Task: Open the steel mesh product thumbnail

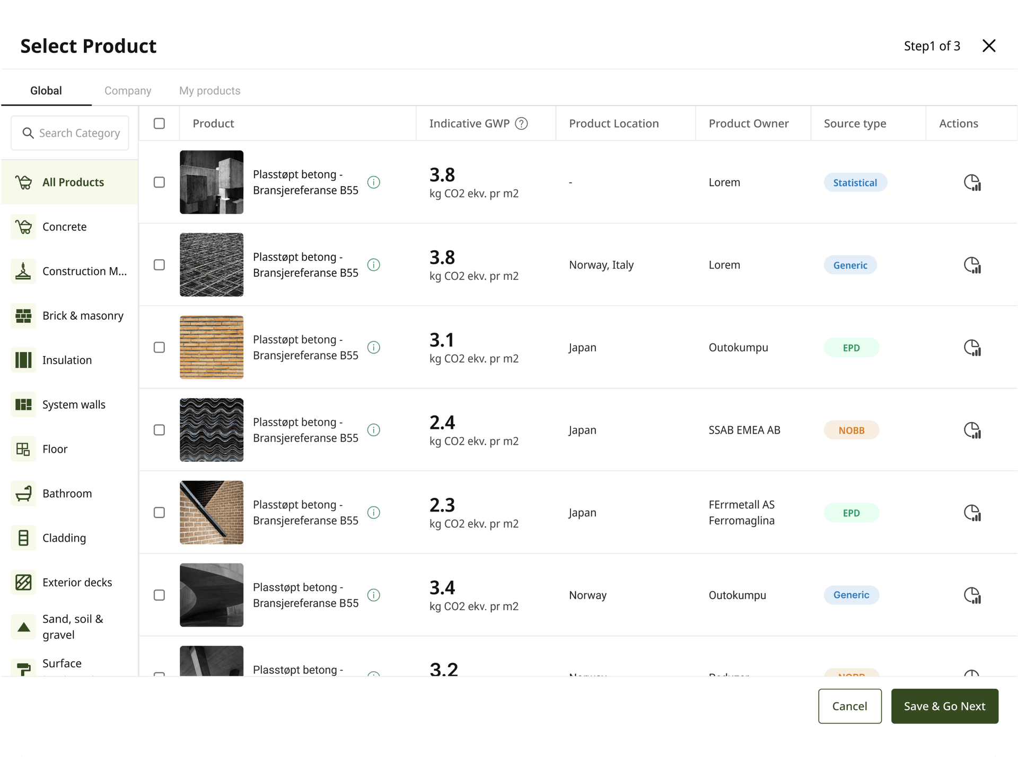Action: [212, 265]
